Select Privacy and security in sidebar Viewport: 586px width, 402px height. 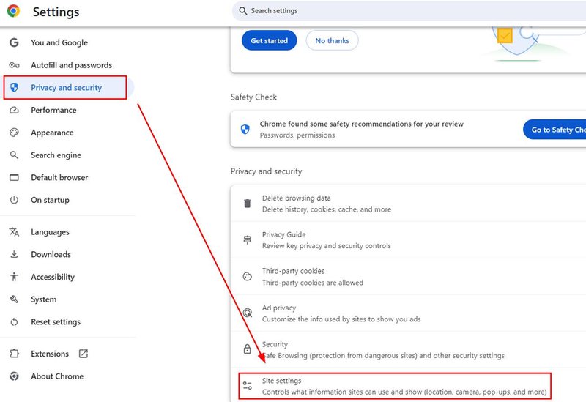click(67, 87)
